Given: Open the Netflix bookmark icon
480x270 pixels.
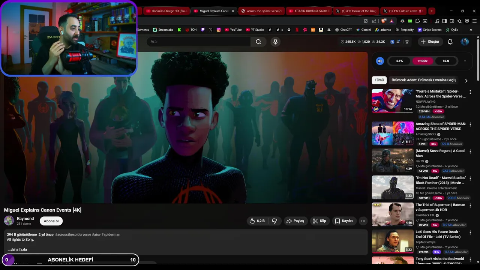Looking at the screenshot, I should click(297, 30).
